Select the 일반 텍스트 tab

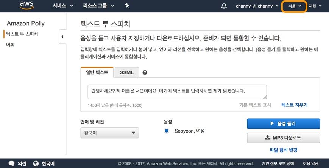pos(97,72)
